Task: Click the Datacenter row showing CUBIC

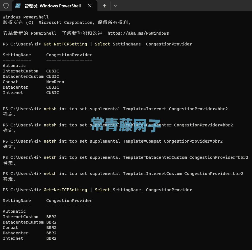Action: [x=31, y=87]
